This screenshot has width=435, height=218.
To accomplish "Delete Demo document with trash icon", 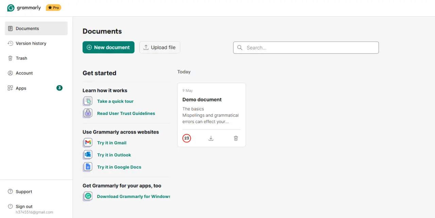I will [x=236, y=138].
